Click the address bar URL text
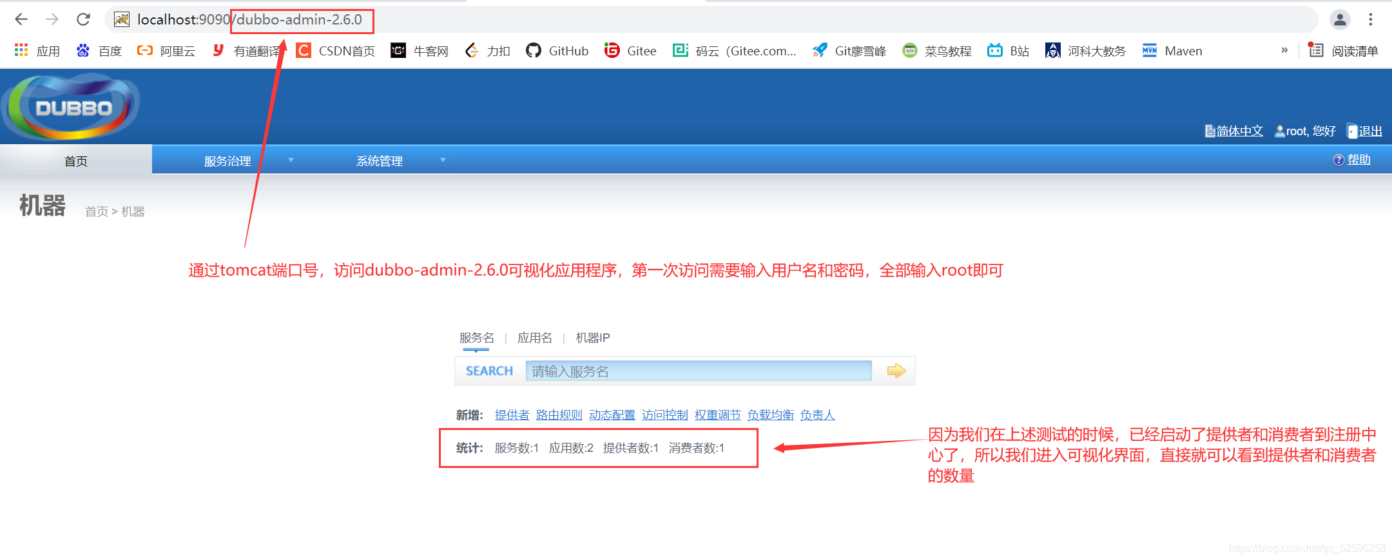Screen dimensions: 1392x560 tap(249, 19)
